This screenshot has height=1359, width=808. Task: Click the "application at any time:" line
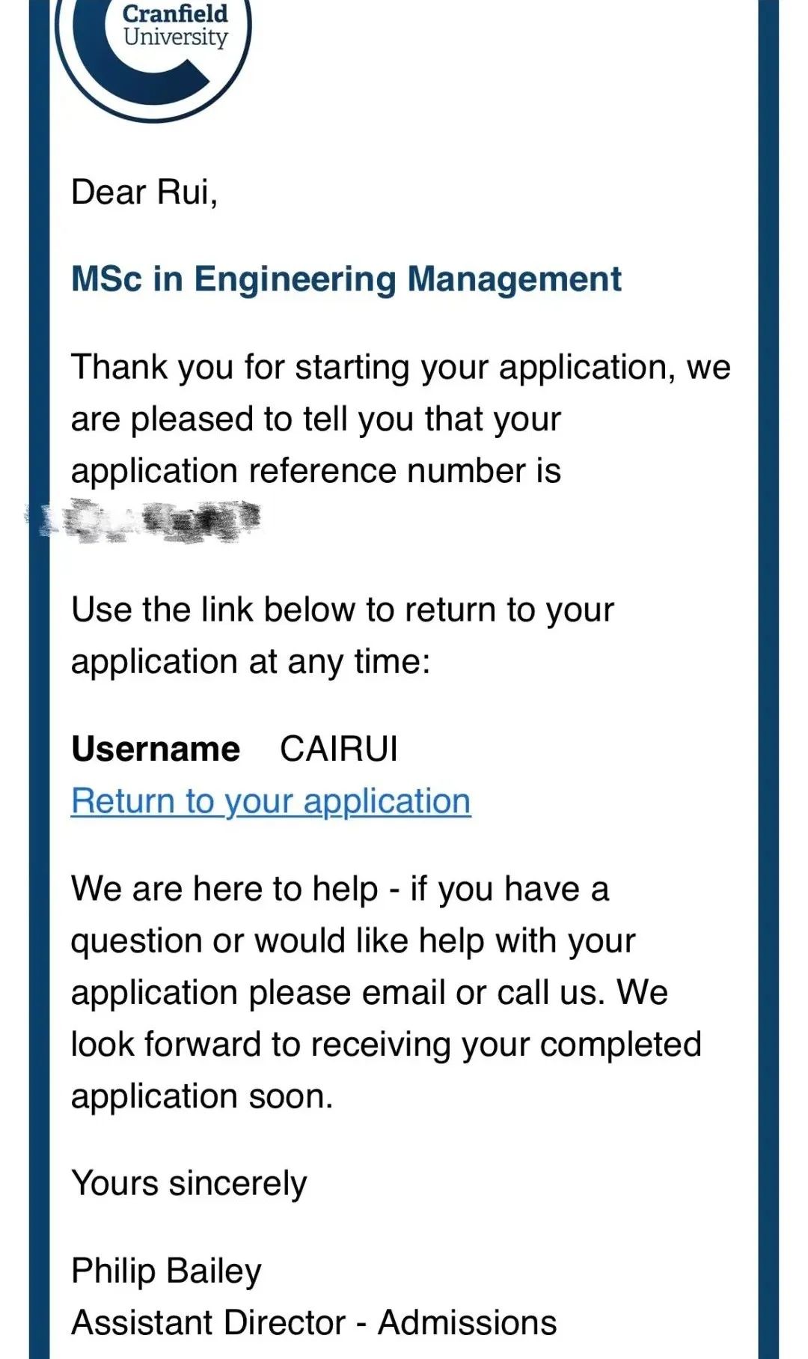point(251,662)
